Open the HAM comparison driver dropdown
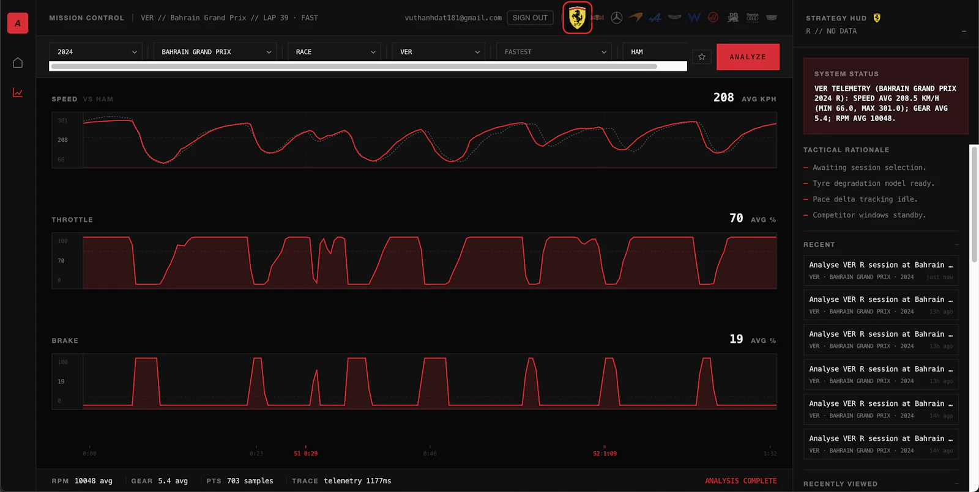 click(655, 52)
